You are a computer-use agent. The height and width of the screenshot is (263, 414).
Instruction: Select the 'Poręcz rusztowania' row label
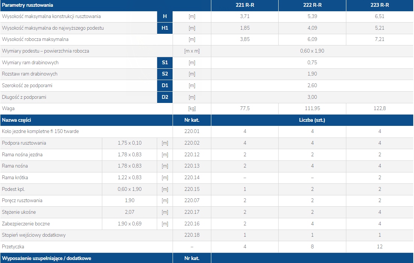[22, 201]
